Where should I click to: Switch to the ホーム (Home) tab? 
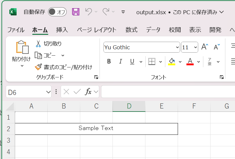(x=40, y=30)
